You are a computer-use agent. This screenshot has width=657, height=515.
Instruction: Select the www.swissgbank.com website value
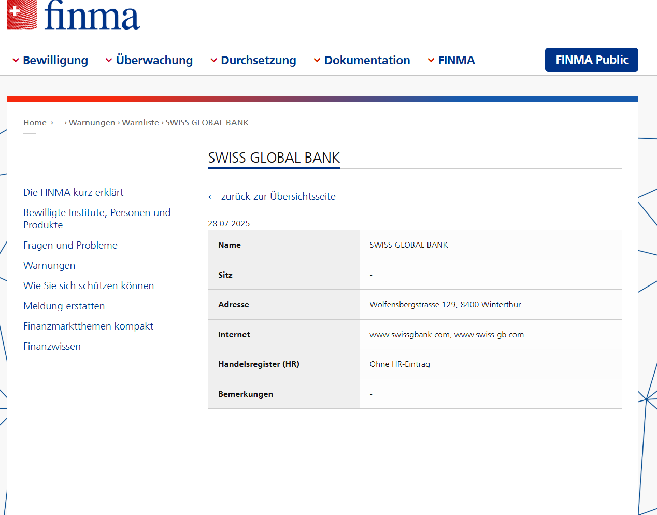point(409,335)
